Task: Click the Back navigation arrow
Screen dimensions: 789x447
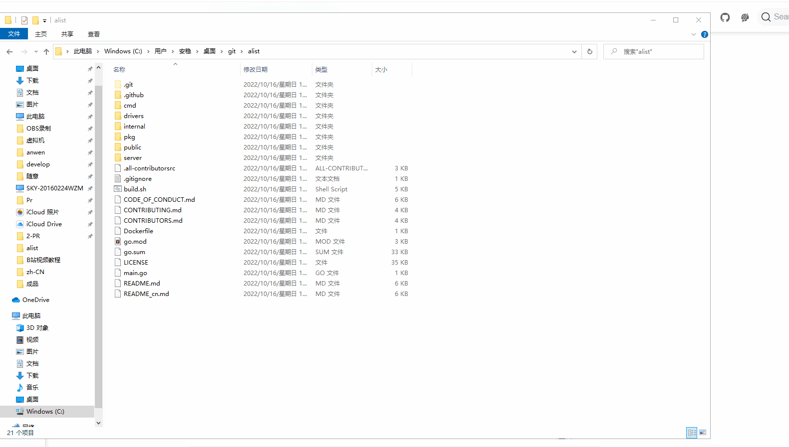Action: [x=9, y=51]
